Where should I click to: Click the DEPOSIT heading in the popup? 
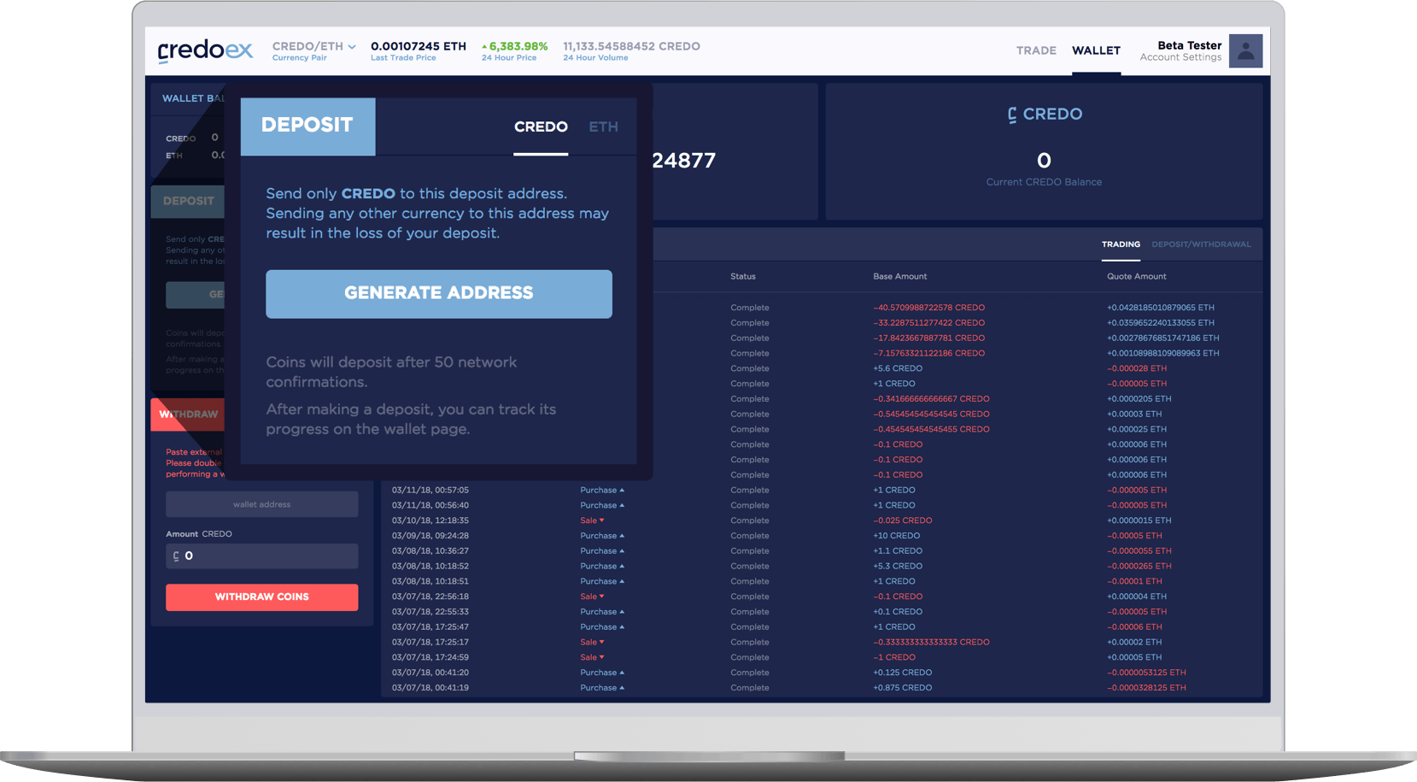coord(307,126)
